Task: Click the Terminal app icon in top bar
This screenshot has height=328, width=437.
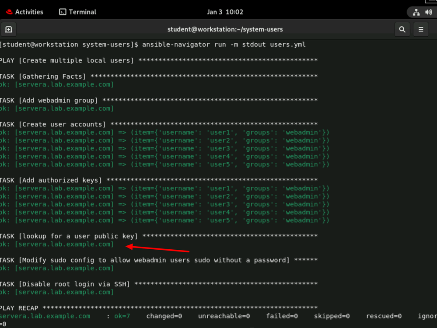Action: 63,12
